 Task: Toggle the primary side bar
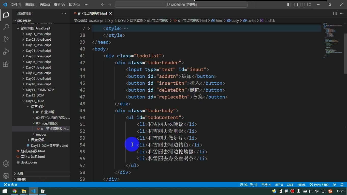click(289, 5)
